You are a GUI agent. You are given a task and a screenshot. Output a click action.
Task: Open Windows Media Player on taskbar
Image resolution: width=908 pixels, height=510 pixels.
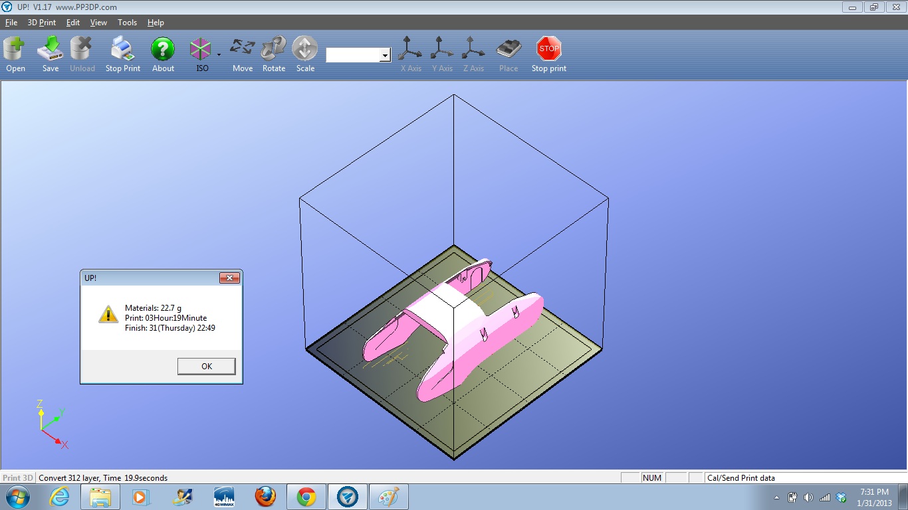(140, 497)
